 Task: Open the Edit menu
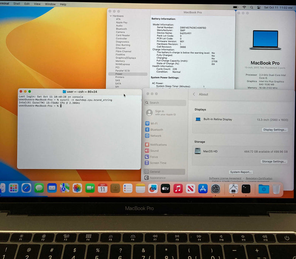(27, 4)
